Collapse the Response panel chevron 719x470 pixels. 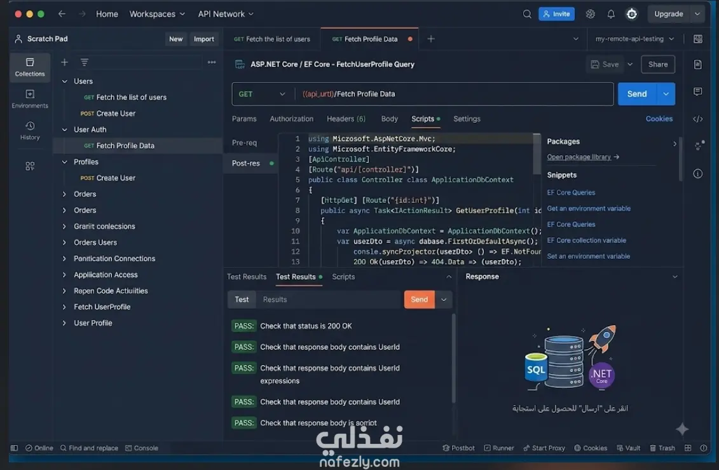click(674, 277)
